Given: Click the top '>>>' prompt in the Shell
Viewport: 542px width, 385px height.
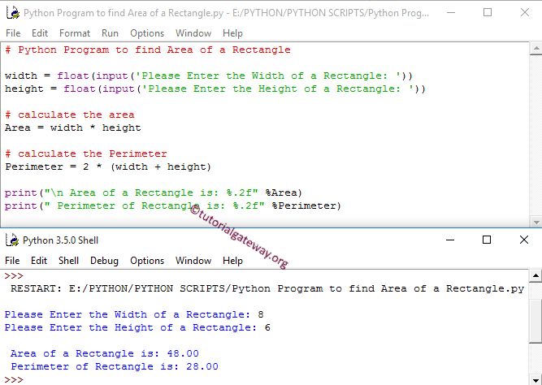Looking at the screenshot, I should (14, 276).
